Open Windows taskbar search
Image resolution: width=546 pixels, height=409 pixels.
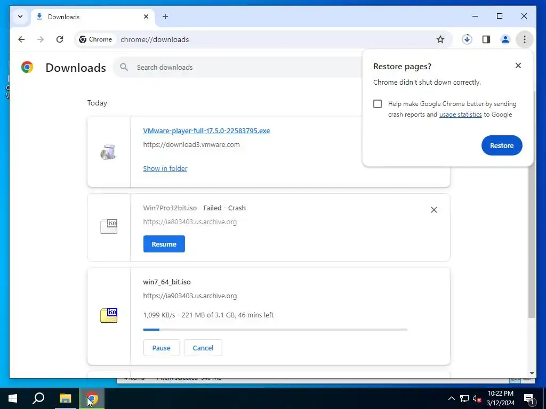tap(38, 398)
